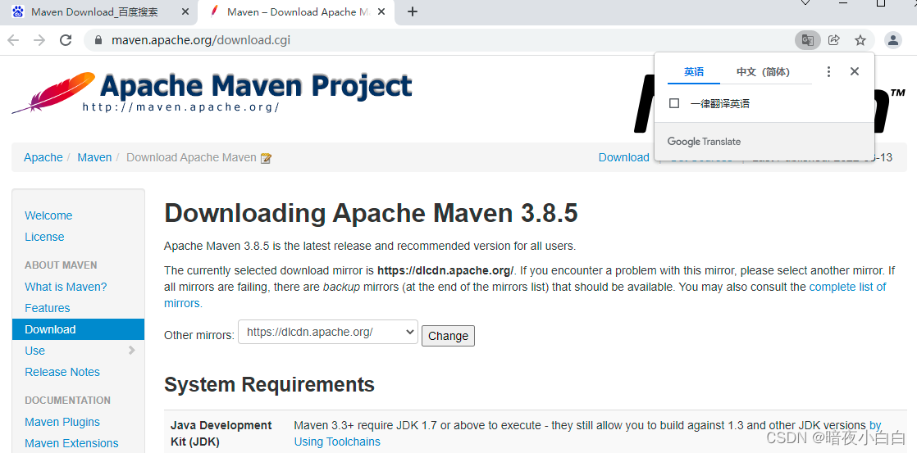The image size is (917, 453).
Task: Open Release Notes in sidebar
Action: [62, 372]
